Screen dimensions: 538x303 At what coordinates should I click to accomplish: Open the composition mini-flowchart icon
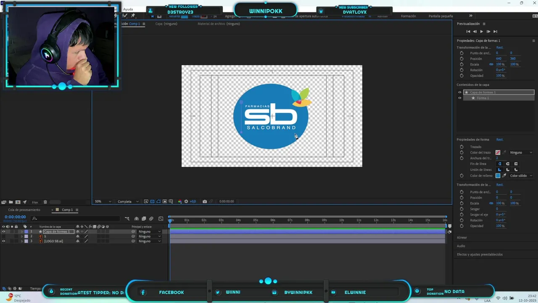pos(127,219)
